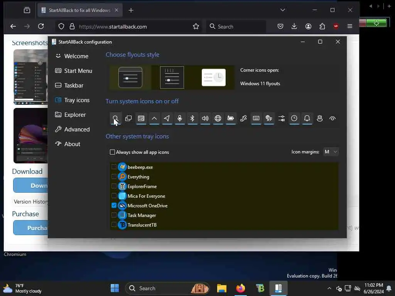Toggle the Clock system icon
The height and width of the screenshot is (296, 395).
(294, 118)
